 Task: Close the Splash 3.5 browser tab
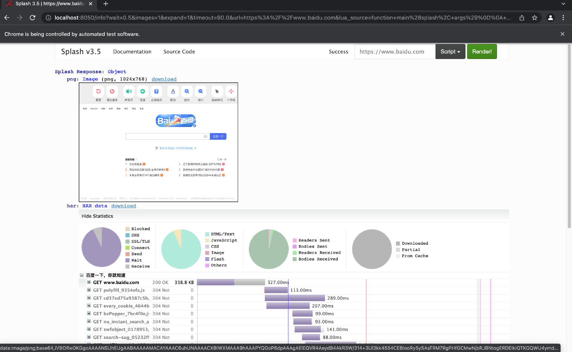click(90, 4)
